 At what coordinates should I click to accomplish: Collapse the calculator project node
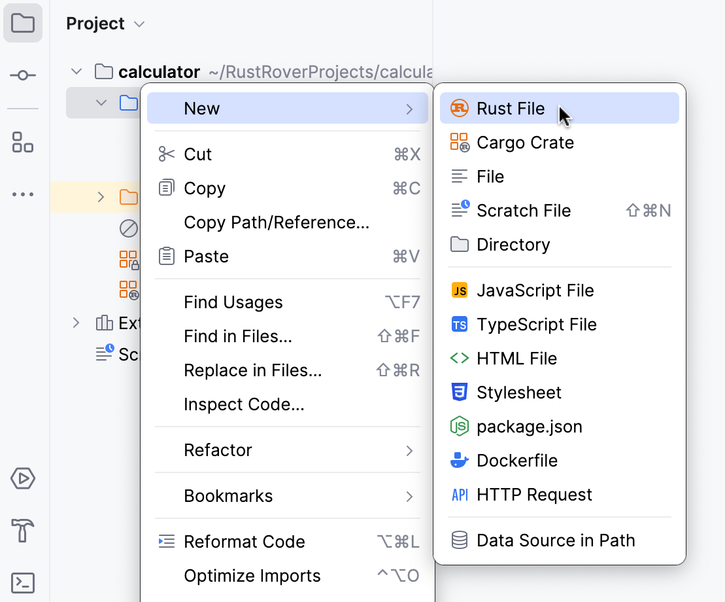click(x=76, y=72)
